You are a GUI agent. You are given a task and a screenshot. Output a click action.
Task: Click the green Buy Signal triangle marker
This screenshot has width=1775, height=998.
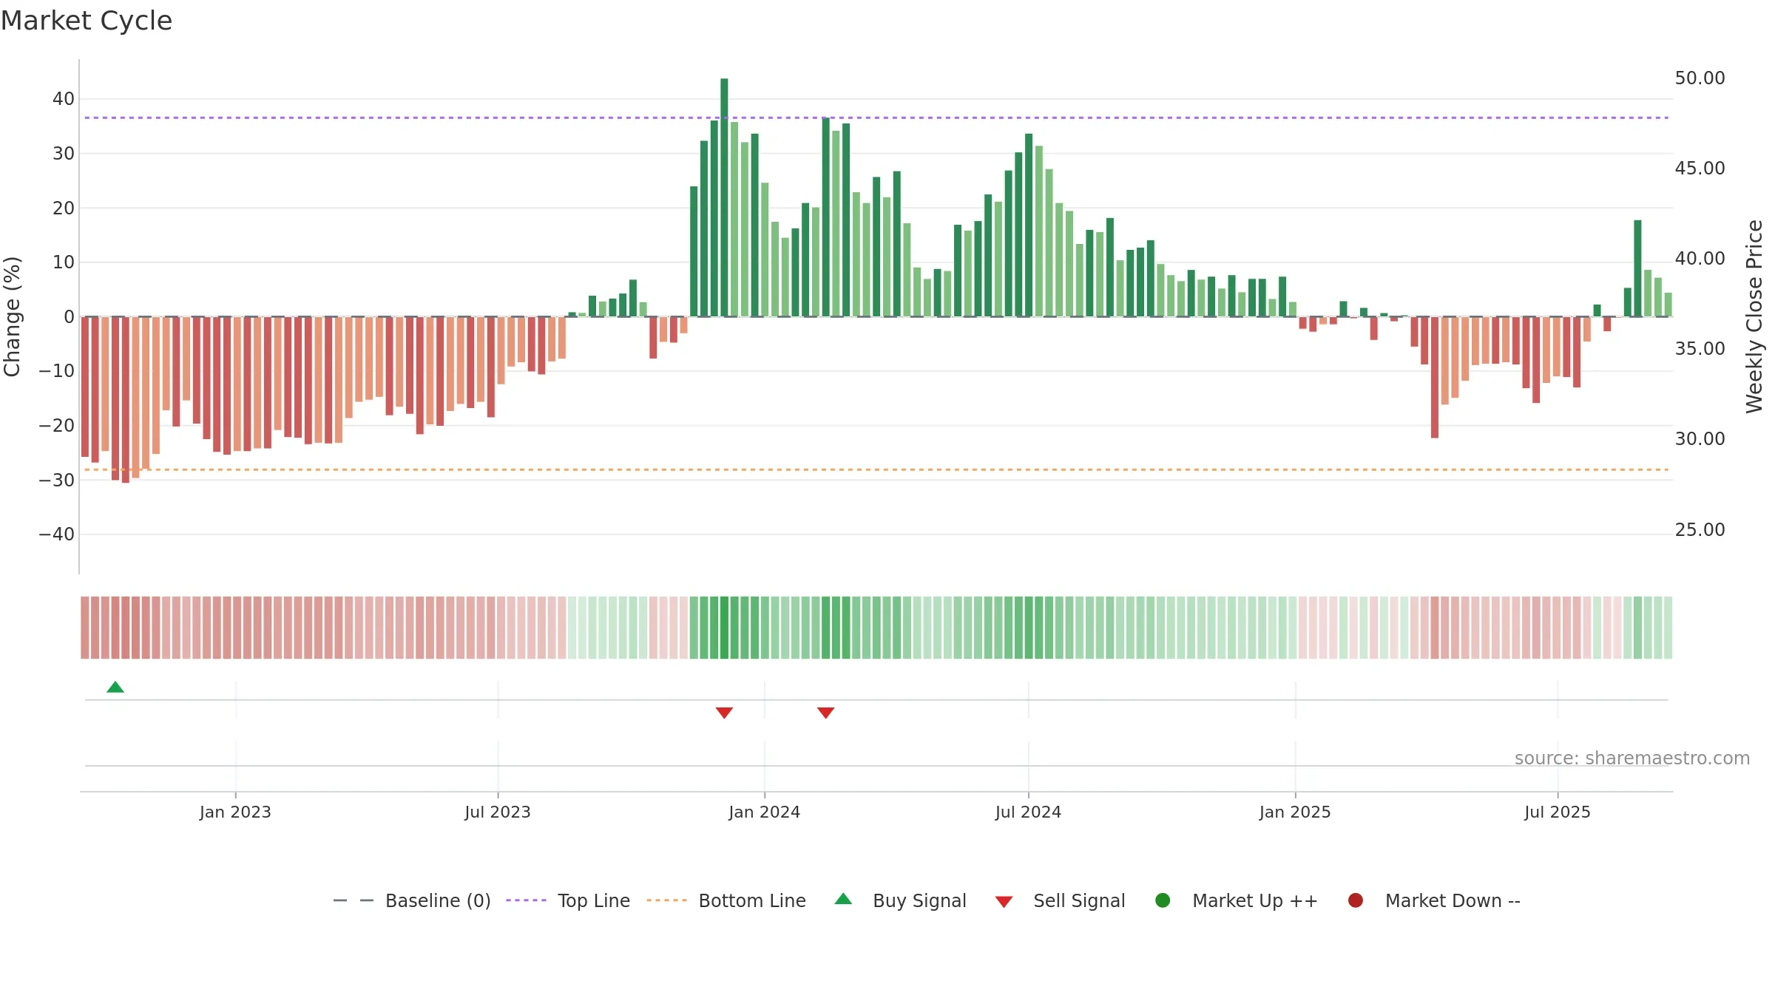tap(115, 688)
